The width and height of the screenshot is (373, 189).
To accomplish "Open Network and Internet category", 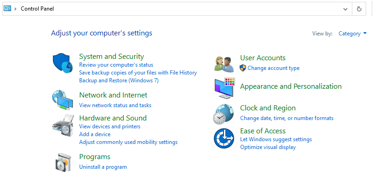I will (113, 95).
